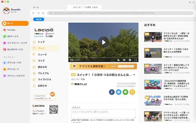
Task: Switch to the スイッチ！10周年 tab
Action: tap(85, 7)
